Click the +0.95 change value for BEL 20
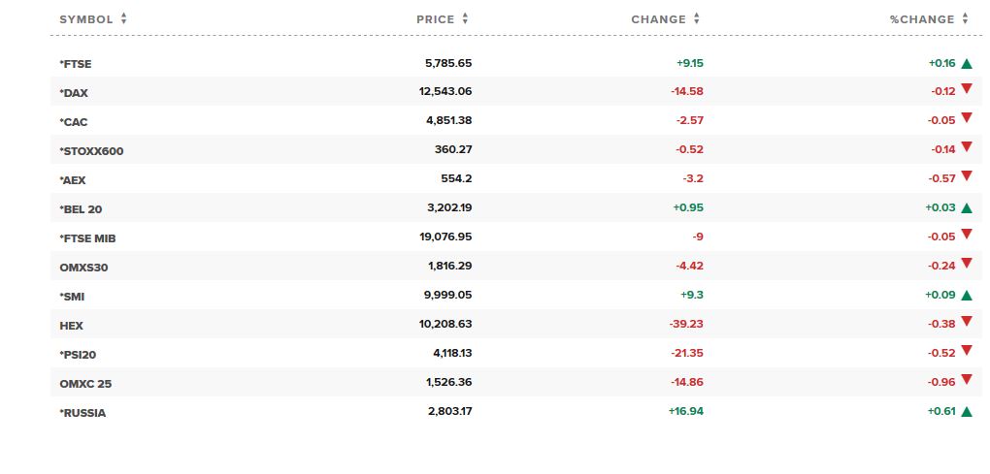 (x=688, y=207)
